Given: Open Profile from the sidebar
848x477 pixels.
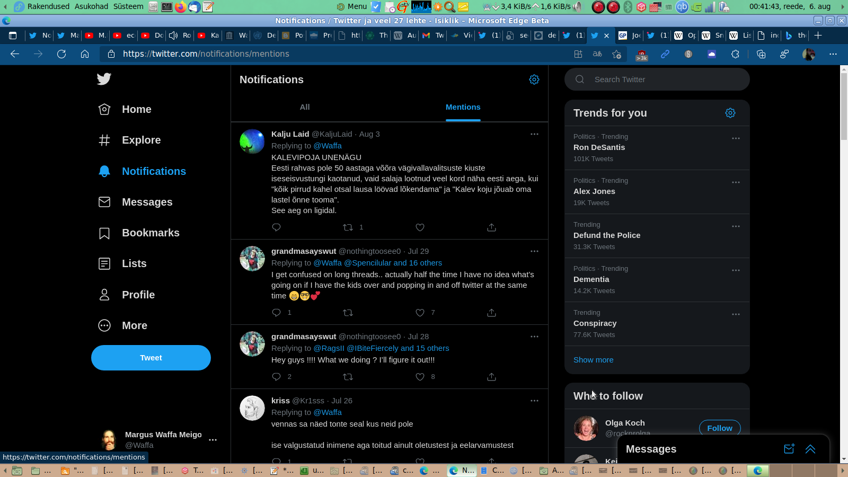Looking at the screenshot, I should pyautogui.click(x=127, y=295).
